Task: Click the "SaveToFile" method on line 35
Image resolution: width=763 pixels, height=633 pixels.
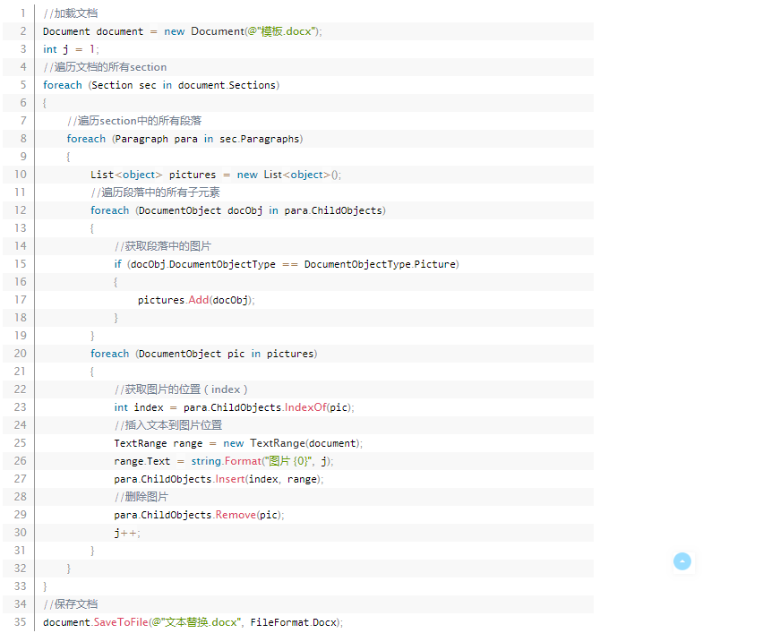Action: tap(121, 622)
